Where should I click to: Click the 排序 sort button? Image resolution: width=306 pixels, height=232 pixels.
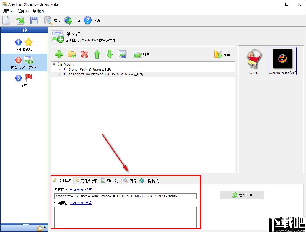coord(141,54)
